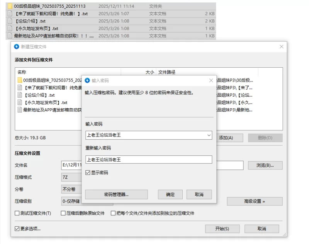Click the app icon in 新建压缩文件 title bar
The width and height of the screenshot is (309, 244).
(16, 46)
